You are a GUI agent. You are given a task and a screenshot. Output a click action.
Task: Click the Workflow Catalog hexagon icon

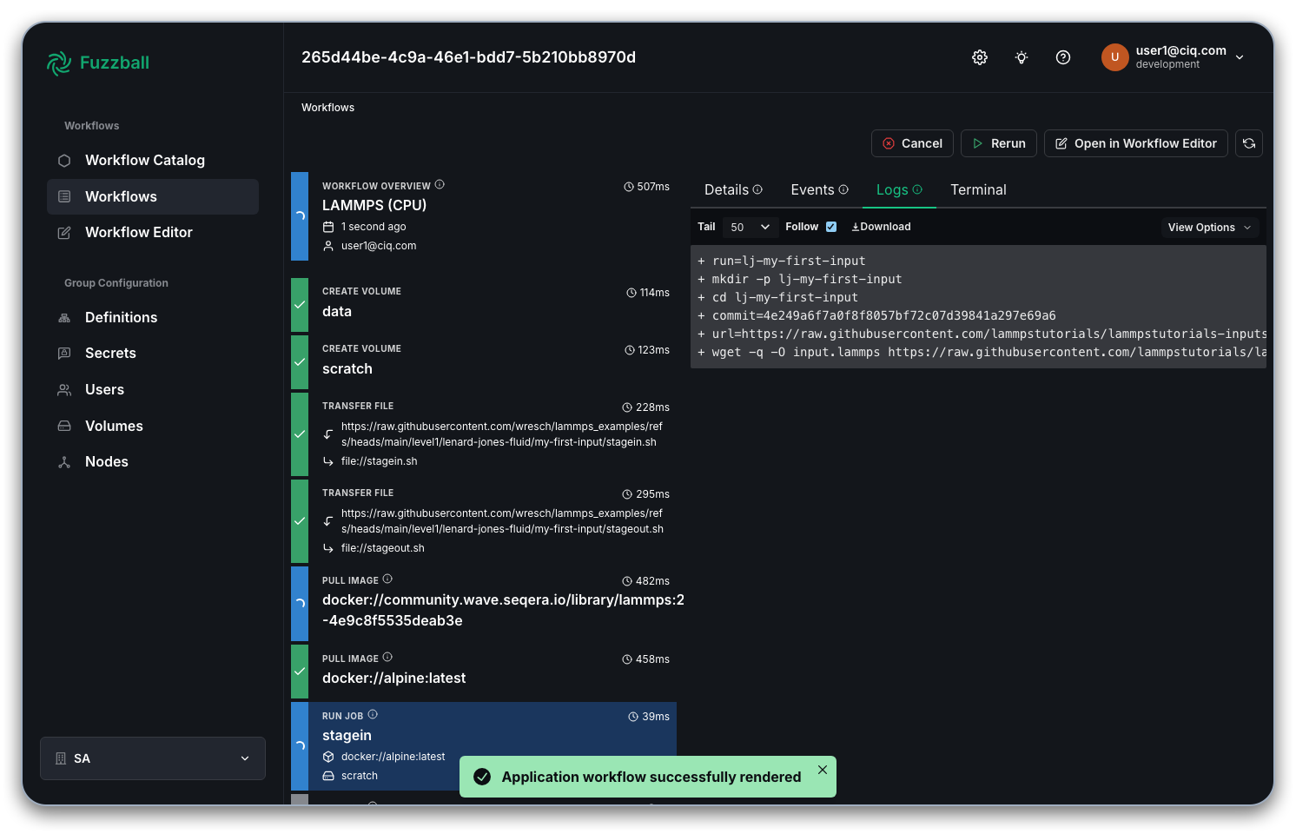pos(64,161)
